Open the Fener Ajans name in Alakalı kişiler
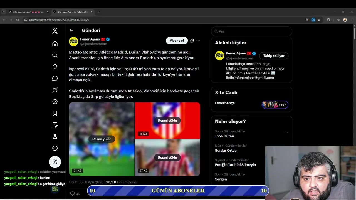 pyautogui.click(x=236, y=53)
